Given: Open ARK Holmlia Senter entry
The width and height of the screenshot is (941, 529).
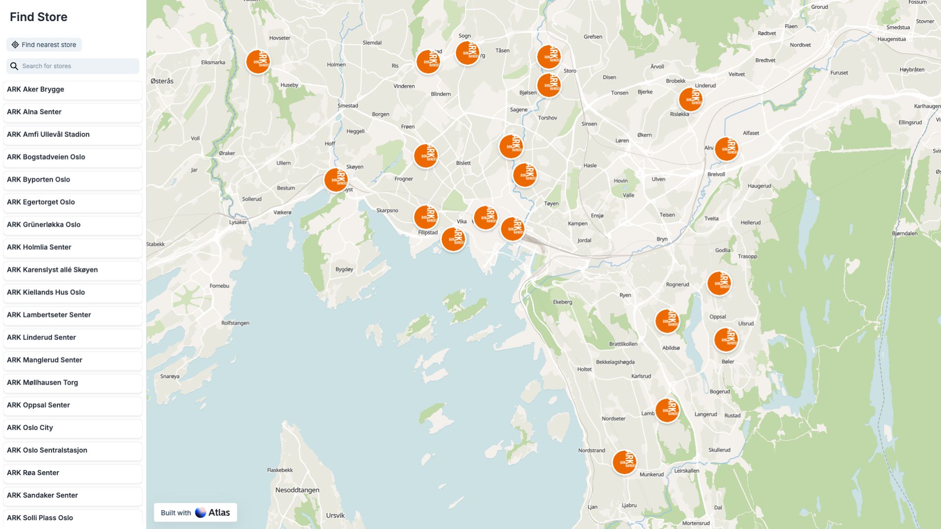Looking at the screenshot, I should 73,247.
